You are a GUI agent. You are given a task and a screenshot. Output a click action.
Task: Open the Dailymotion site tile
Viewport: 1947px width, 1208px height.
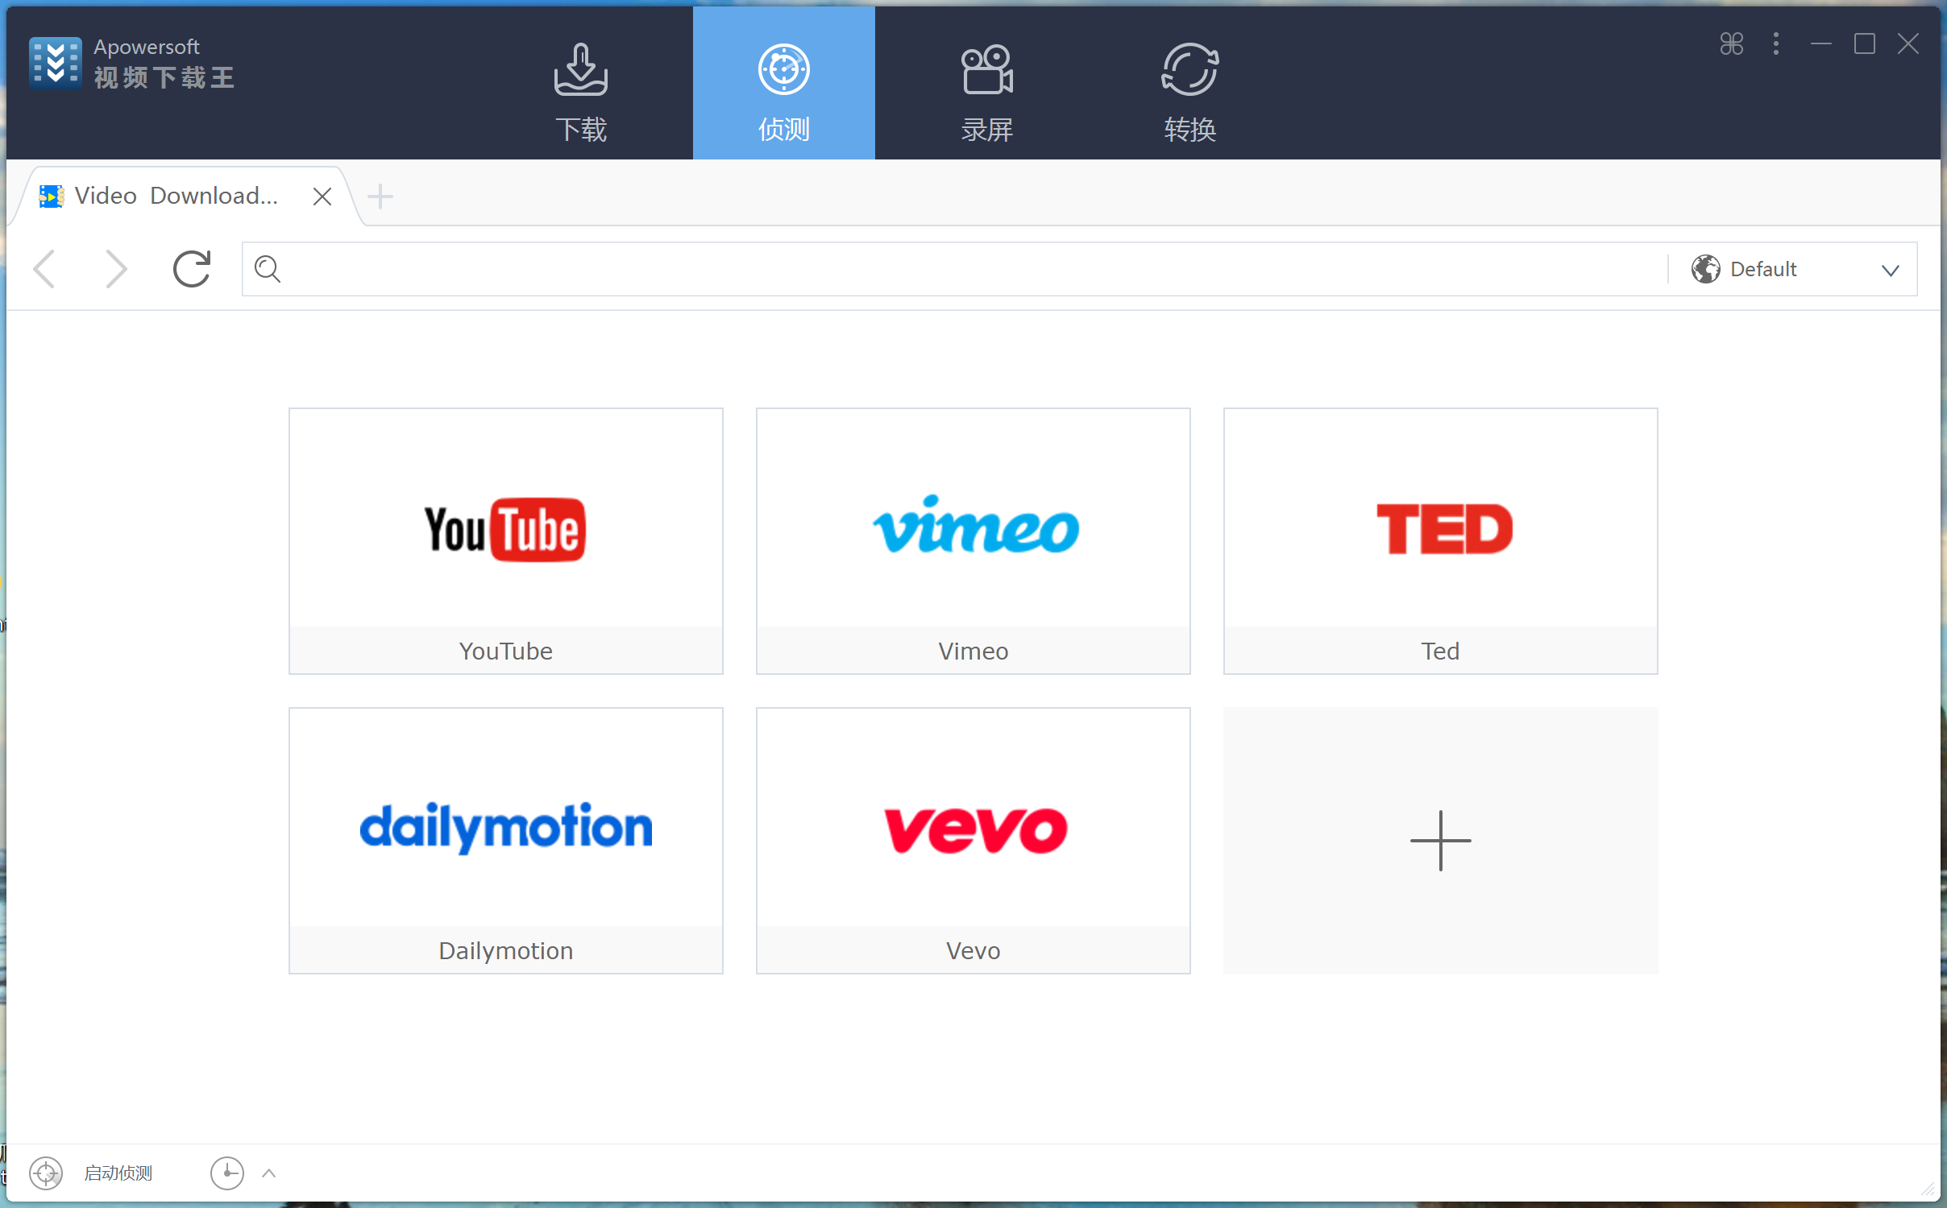(506, 841)
